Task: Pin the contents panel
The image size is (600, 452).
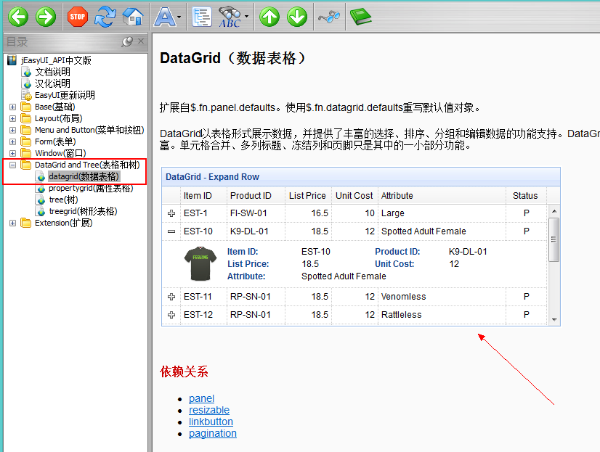Action: pos(127,41)
